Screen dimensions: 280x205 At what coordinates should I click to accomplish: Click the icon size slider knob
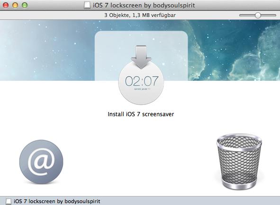point(258,16)
